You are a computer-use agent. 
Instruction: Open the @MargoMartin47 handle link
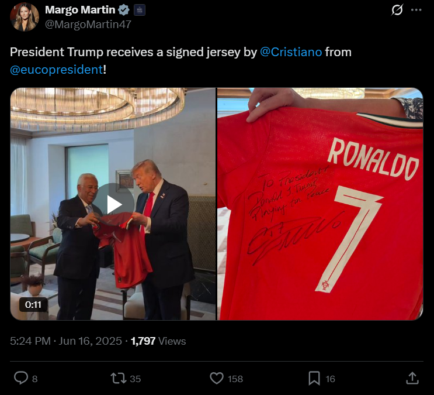pos(88,25)
